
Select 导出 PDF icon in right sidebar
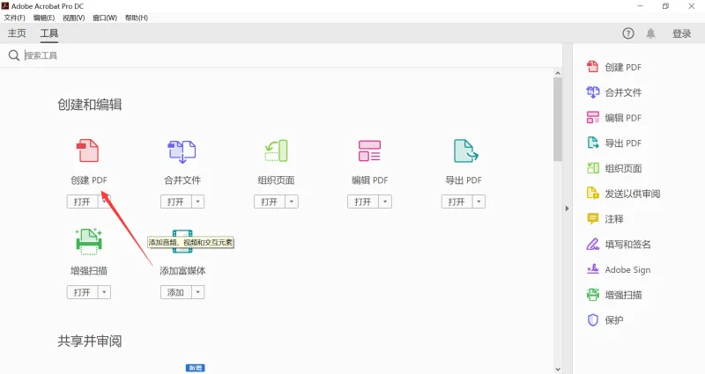(x=592, y=143)
